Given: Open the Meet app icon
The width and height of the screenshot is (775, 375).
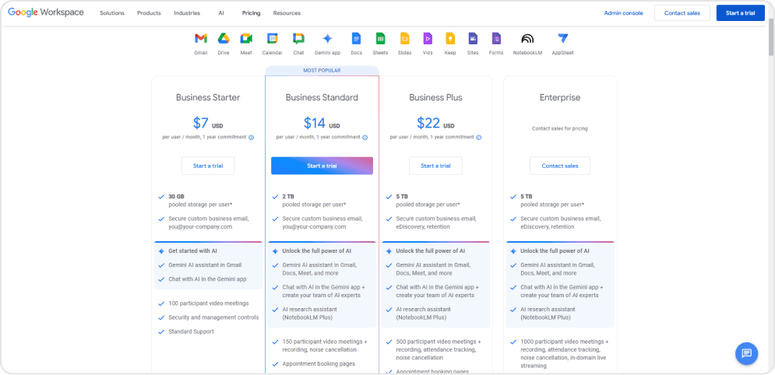Looking at the screenshot, I should pos(246,38).
